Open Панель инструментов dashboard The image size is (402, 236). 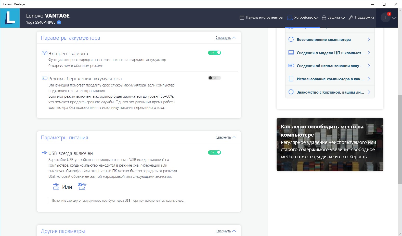click(261, 18)
